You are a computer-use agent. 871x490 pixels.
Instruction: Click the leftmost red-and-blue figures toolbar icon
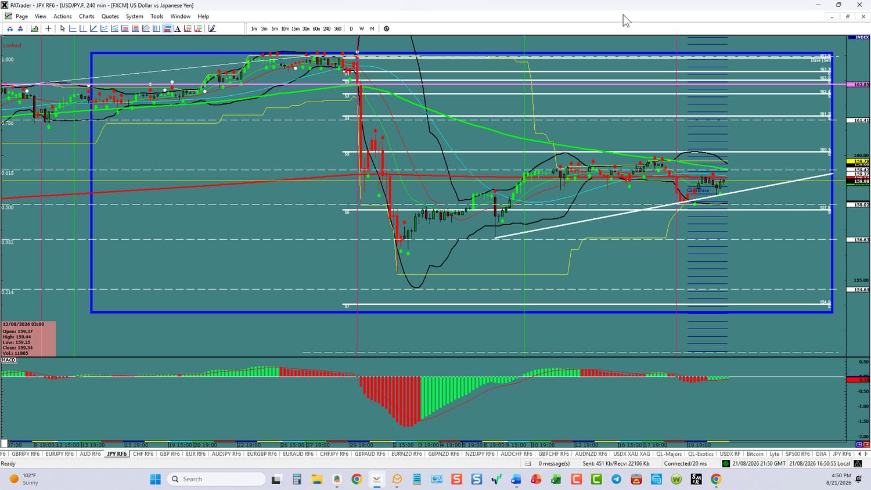[x=10, y=28]
